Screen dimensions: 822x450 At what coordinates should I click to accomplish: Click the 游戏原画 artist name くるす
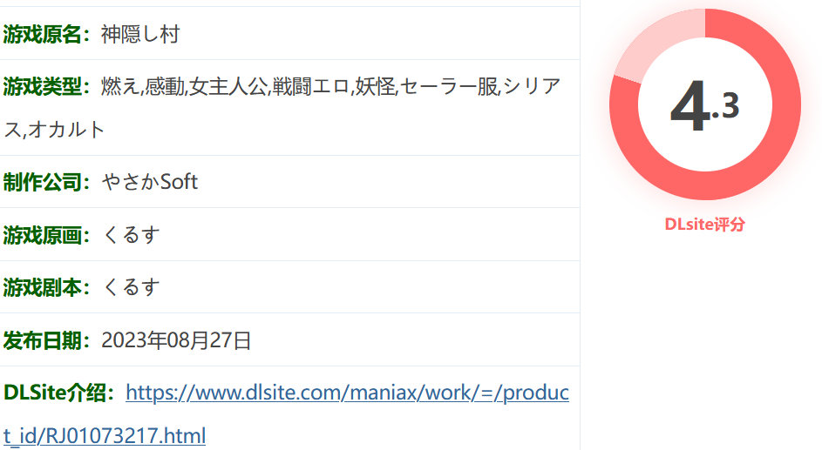131,235
